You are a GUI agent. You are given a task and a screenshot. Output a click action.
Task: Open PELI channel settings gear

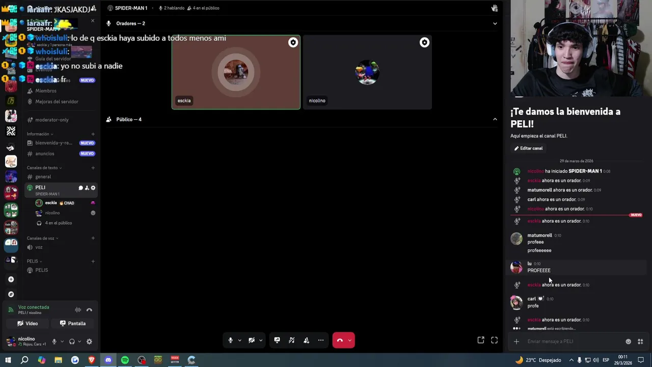(x=93, y=188)
